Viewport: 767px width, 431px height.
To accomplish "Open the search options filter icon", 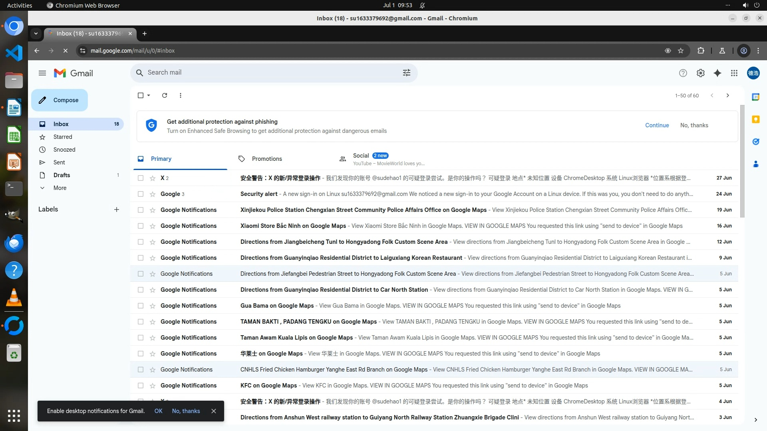I will pos(406,73).
